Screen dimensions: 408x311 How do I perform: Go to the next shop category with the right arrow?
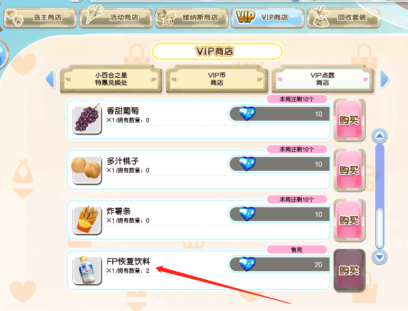(x=385, y=79)
